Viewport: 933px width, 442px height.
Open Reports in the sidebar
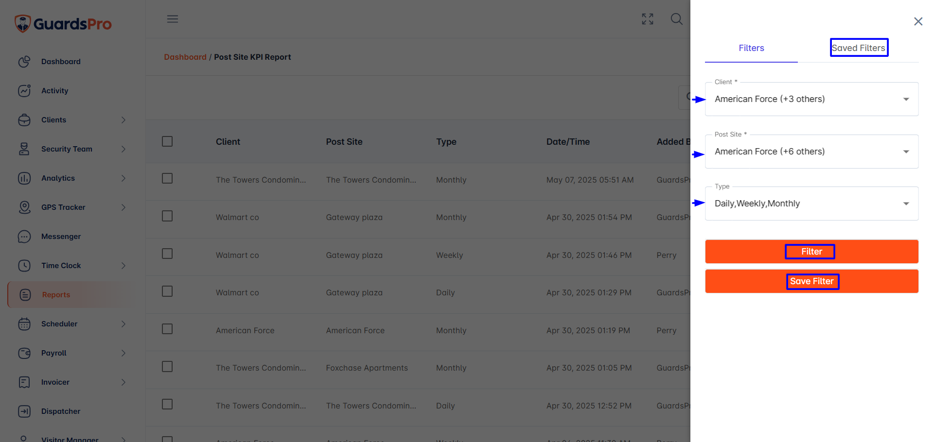point(56,295)
